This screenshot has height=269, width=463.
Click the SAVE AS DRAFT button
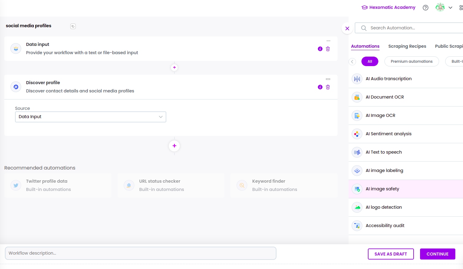point(391,254)
